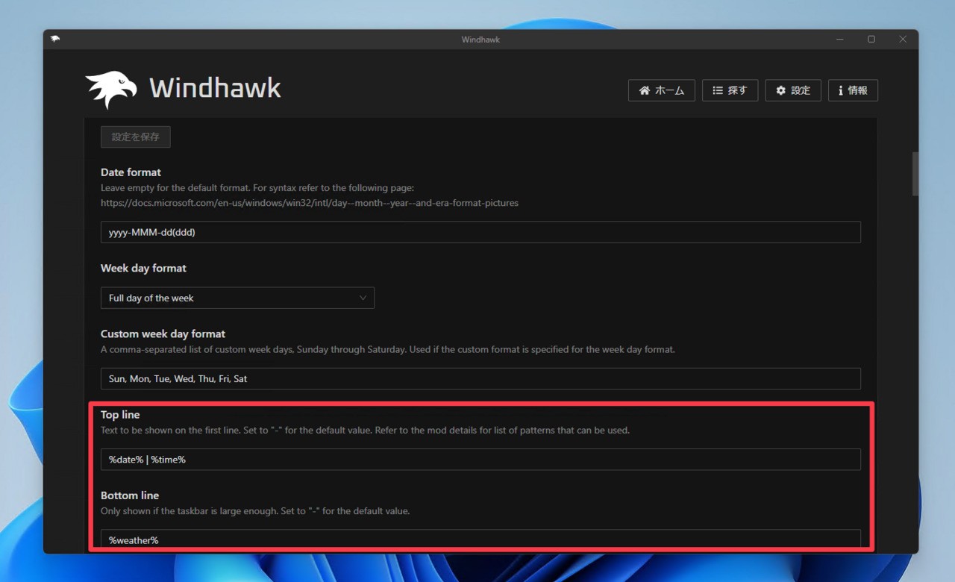The width and height of the screenshot is (955, 582).
Task: Click the docs.microsoft.com format URL text
Action: point(310,202)
